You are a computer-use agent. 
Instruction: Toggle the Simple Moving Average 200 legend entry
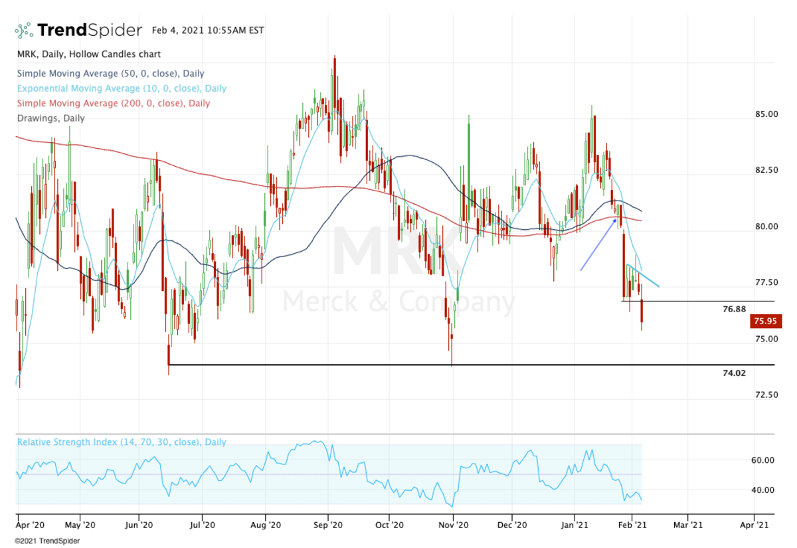(112, 103)
